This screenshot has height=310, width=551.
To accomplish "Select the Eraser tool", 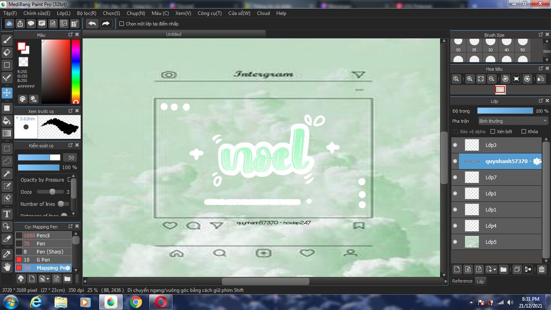I will [6, 52].
